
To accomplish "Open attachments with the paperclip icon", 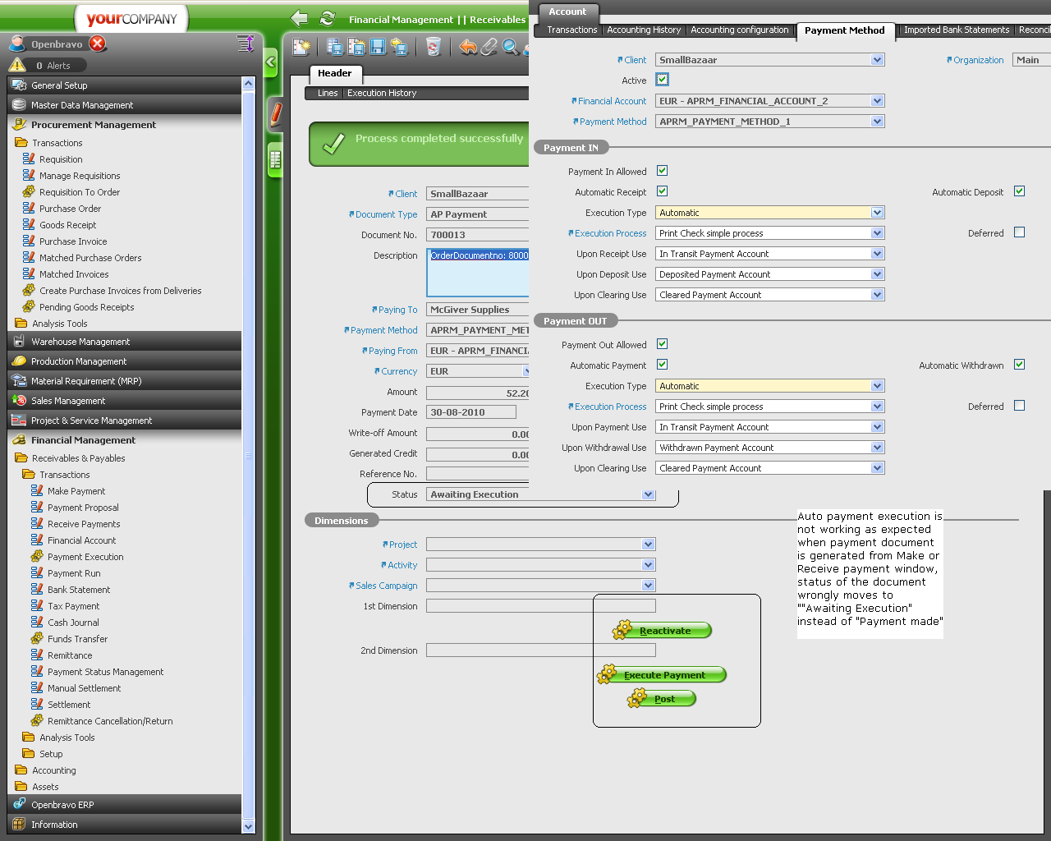I will click(x=489, y=47).
